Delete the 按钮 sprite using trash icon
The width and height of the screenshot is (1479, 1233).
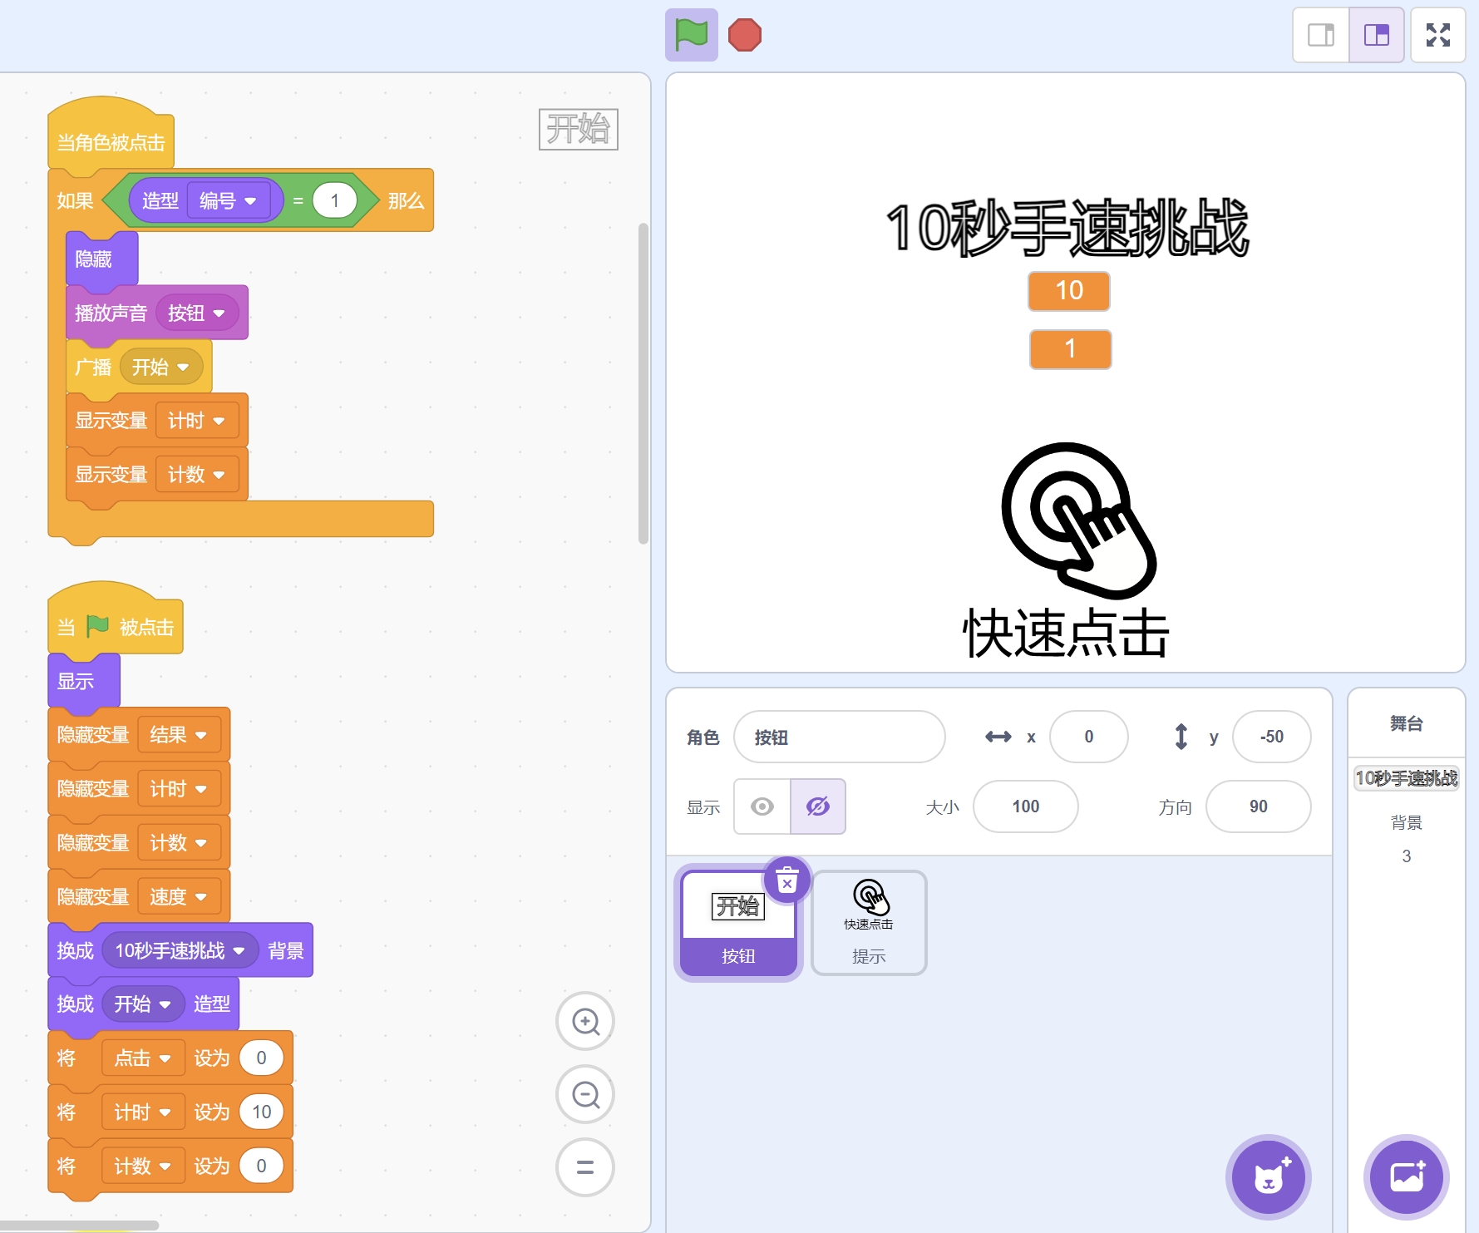point(786,880)
